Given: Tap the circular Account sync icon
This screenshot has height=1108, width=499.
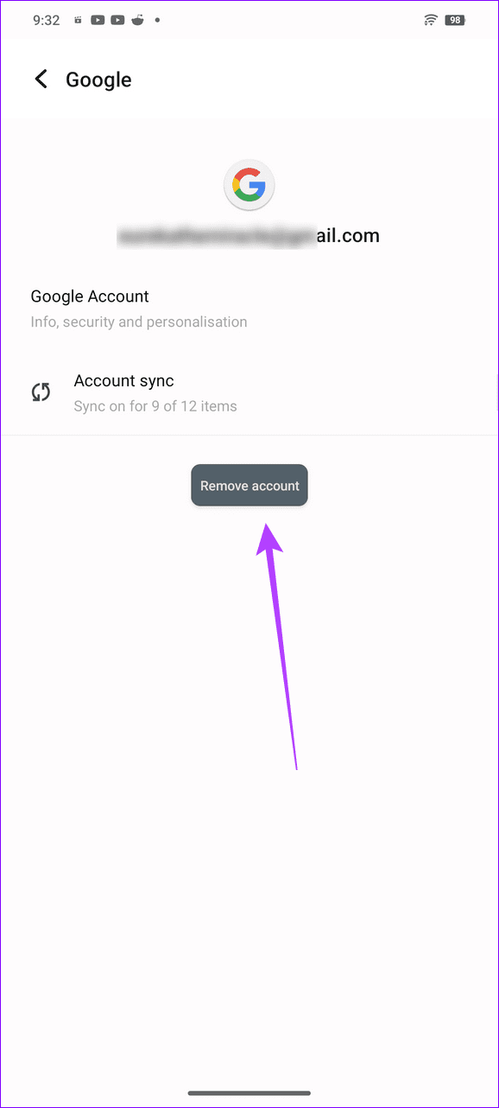Looking at the screenshot, I should (x=41, y=392).
